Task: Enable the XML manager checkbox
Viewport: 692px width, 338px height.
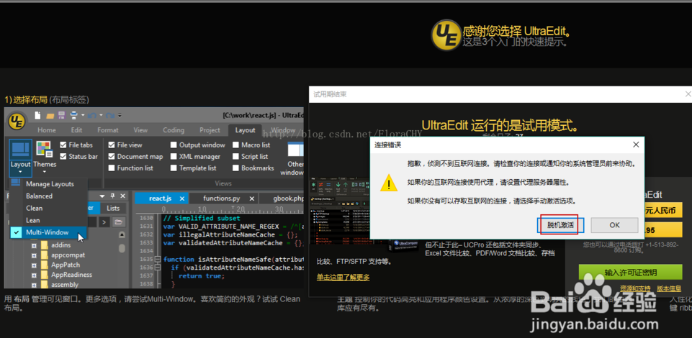Action: coord(174,156)
